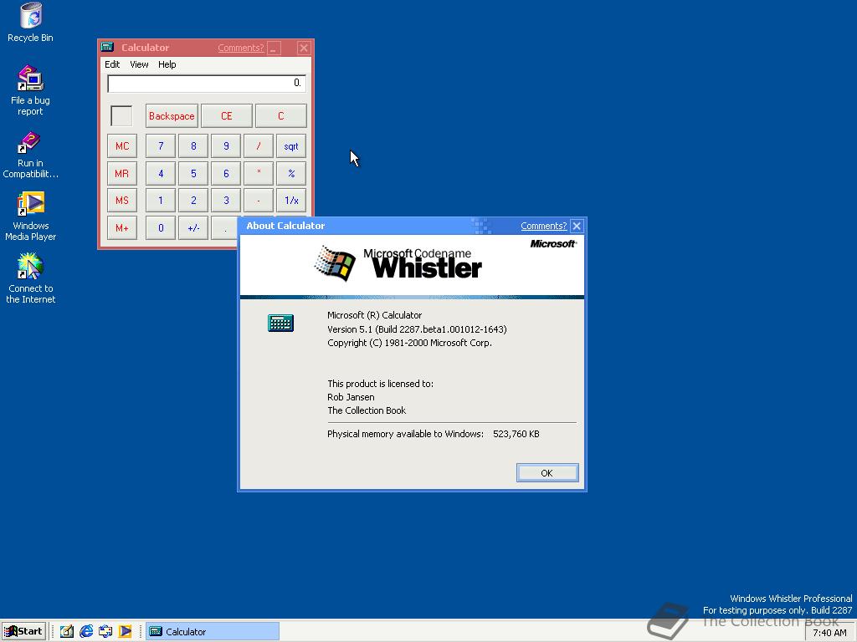
Task: Click calculator digit 3 button
Action: [x=226, y=201]
